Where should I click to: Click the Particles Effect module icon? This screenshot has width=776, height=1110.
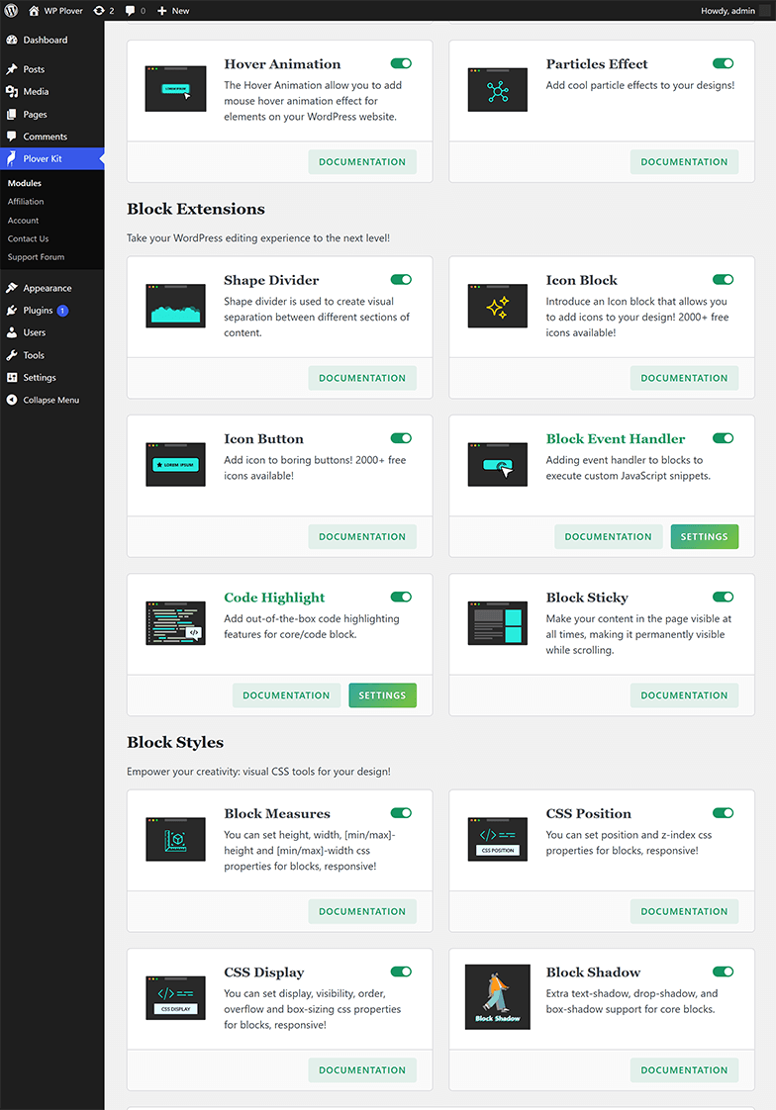point(497,90)
